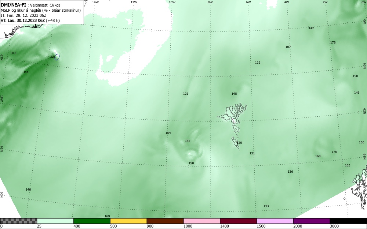Select the black legend swatch above 3000
Image resolution: width=367 pixels, height=229 pixels.
pos(348,221)
